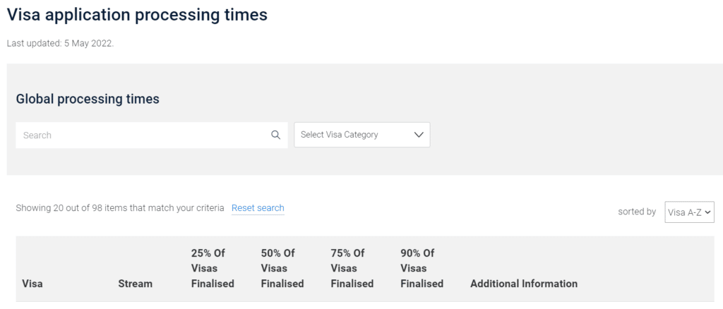Click the chevron arrow in Visa Category box

[419, 135]
